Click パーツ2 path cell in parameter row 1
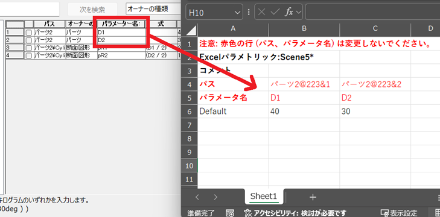 tap(49, 33)
